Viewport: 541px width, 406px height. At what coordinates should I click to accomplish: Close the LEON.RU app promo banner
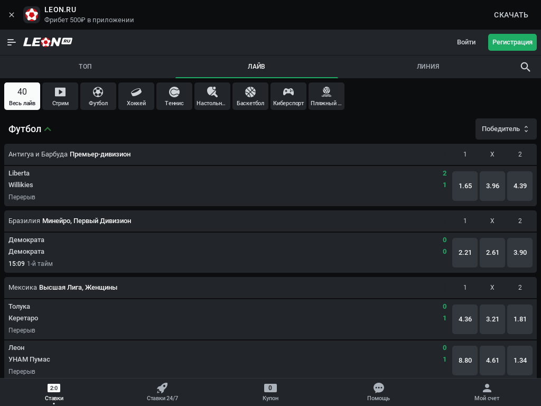coord(12,15)
